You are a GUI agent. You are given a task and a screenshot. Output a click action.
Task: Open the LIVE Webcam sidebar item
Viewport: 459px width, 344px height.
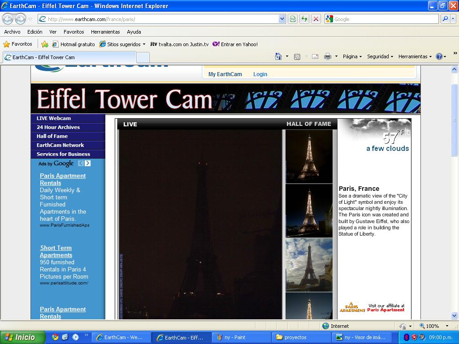coord(68,118)
